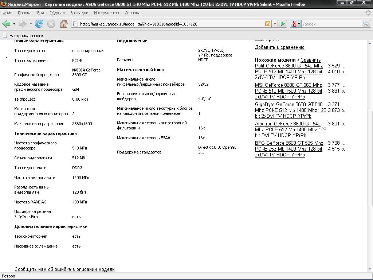Click the magnifier search button
The height and width of the screenshot is (280, 373).
pos(366,24)
